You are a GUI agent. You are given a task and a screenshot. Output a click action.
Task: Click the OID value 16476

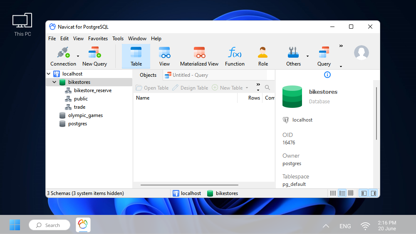pos(289,143)
